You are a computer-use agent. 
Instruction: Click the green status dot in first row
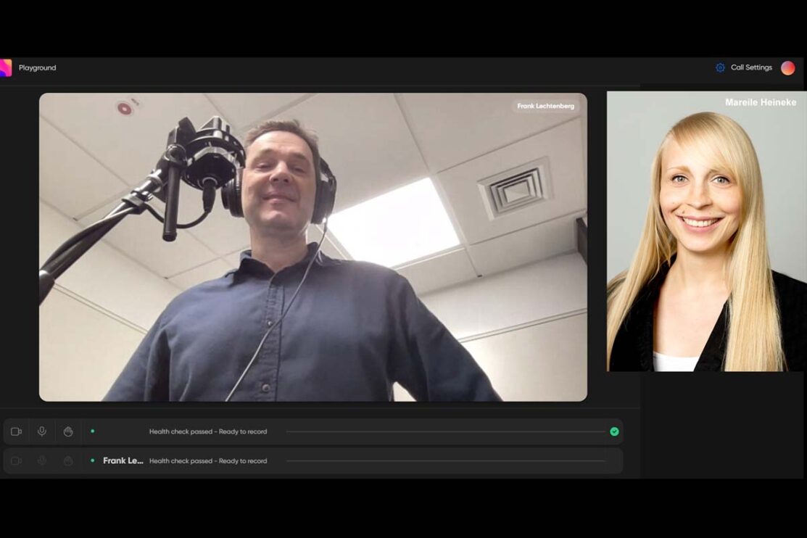[92, 431]
